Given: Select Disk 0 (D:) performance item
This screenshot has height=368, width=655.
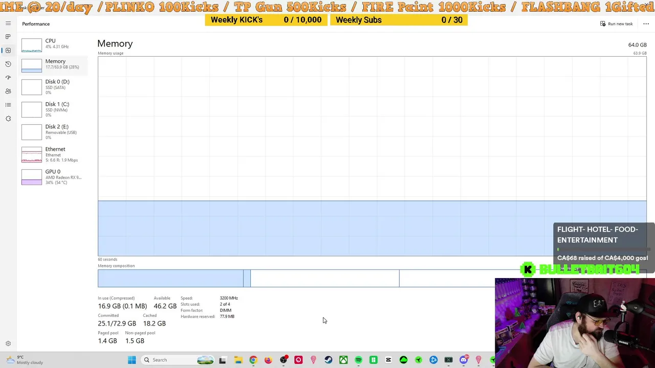Looking at the screenshot, I should (x=54, y=87).
